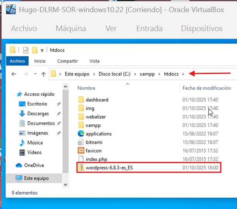Image resolution: width=237 pixels, height=209 pixels.
Task: Select Descargas in Quick access
Action: click(38, 114)
